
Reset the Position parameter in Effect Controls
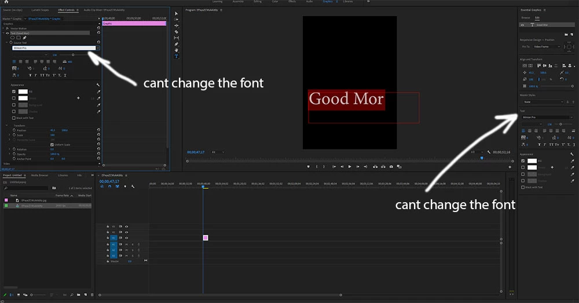[98, 130]
